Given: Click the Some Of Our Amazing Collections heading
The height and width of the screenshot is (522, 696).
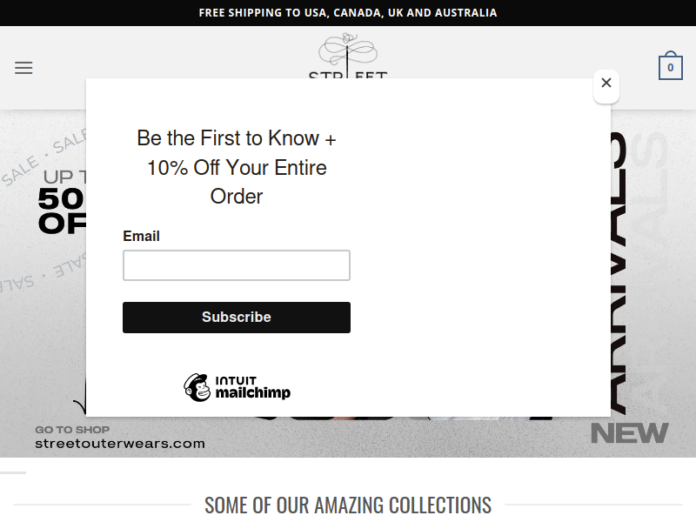Looking at the screenshot, I should point(348,505).
